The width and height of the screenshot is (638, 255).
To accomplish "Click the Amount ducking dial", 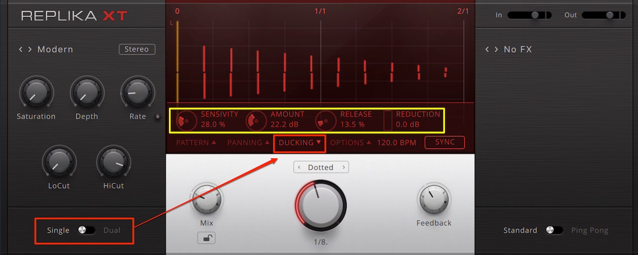I will (x=256, y=120).
